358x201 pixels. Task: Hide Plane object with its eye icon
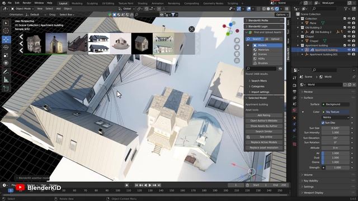coord(349,23)
